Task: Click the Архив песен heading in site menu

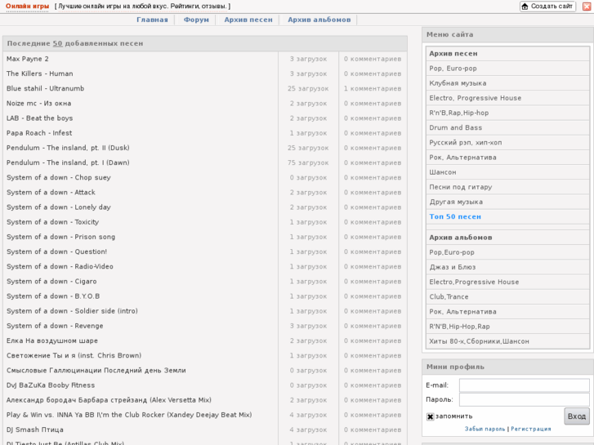Action: 453,54
